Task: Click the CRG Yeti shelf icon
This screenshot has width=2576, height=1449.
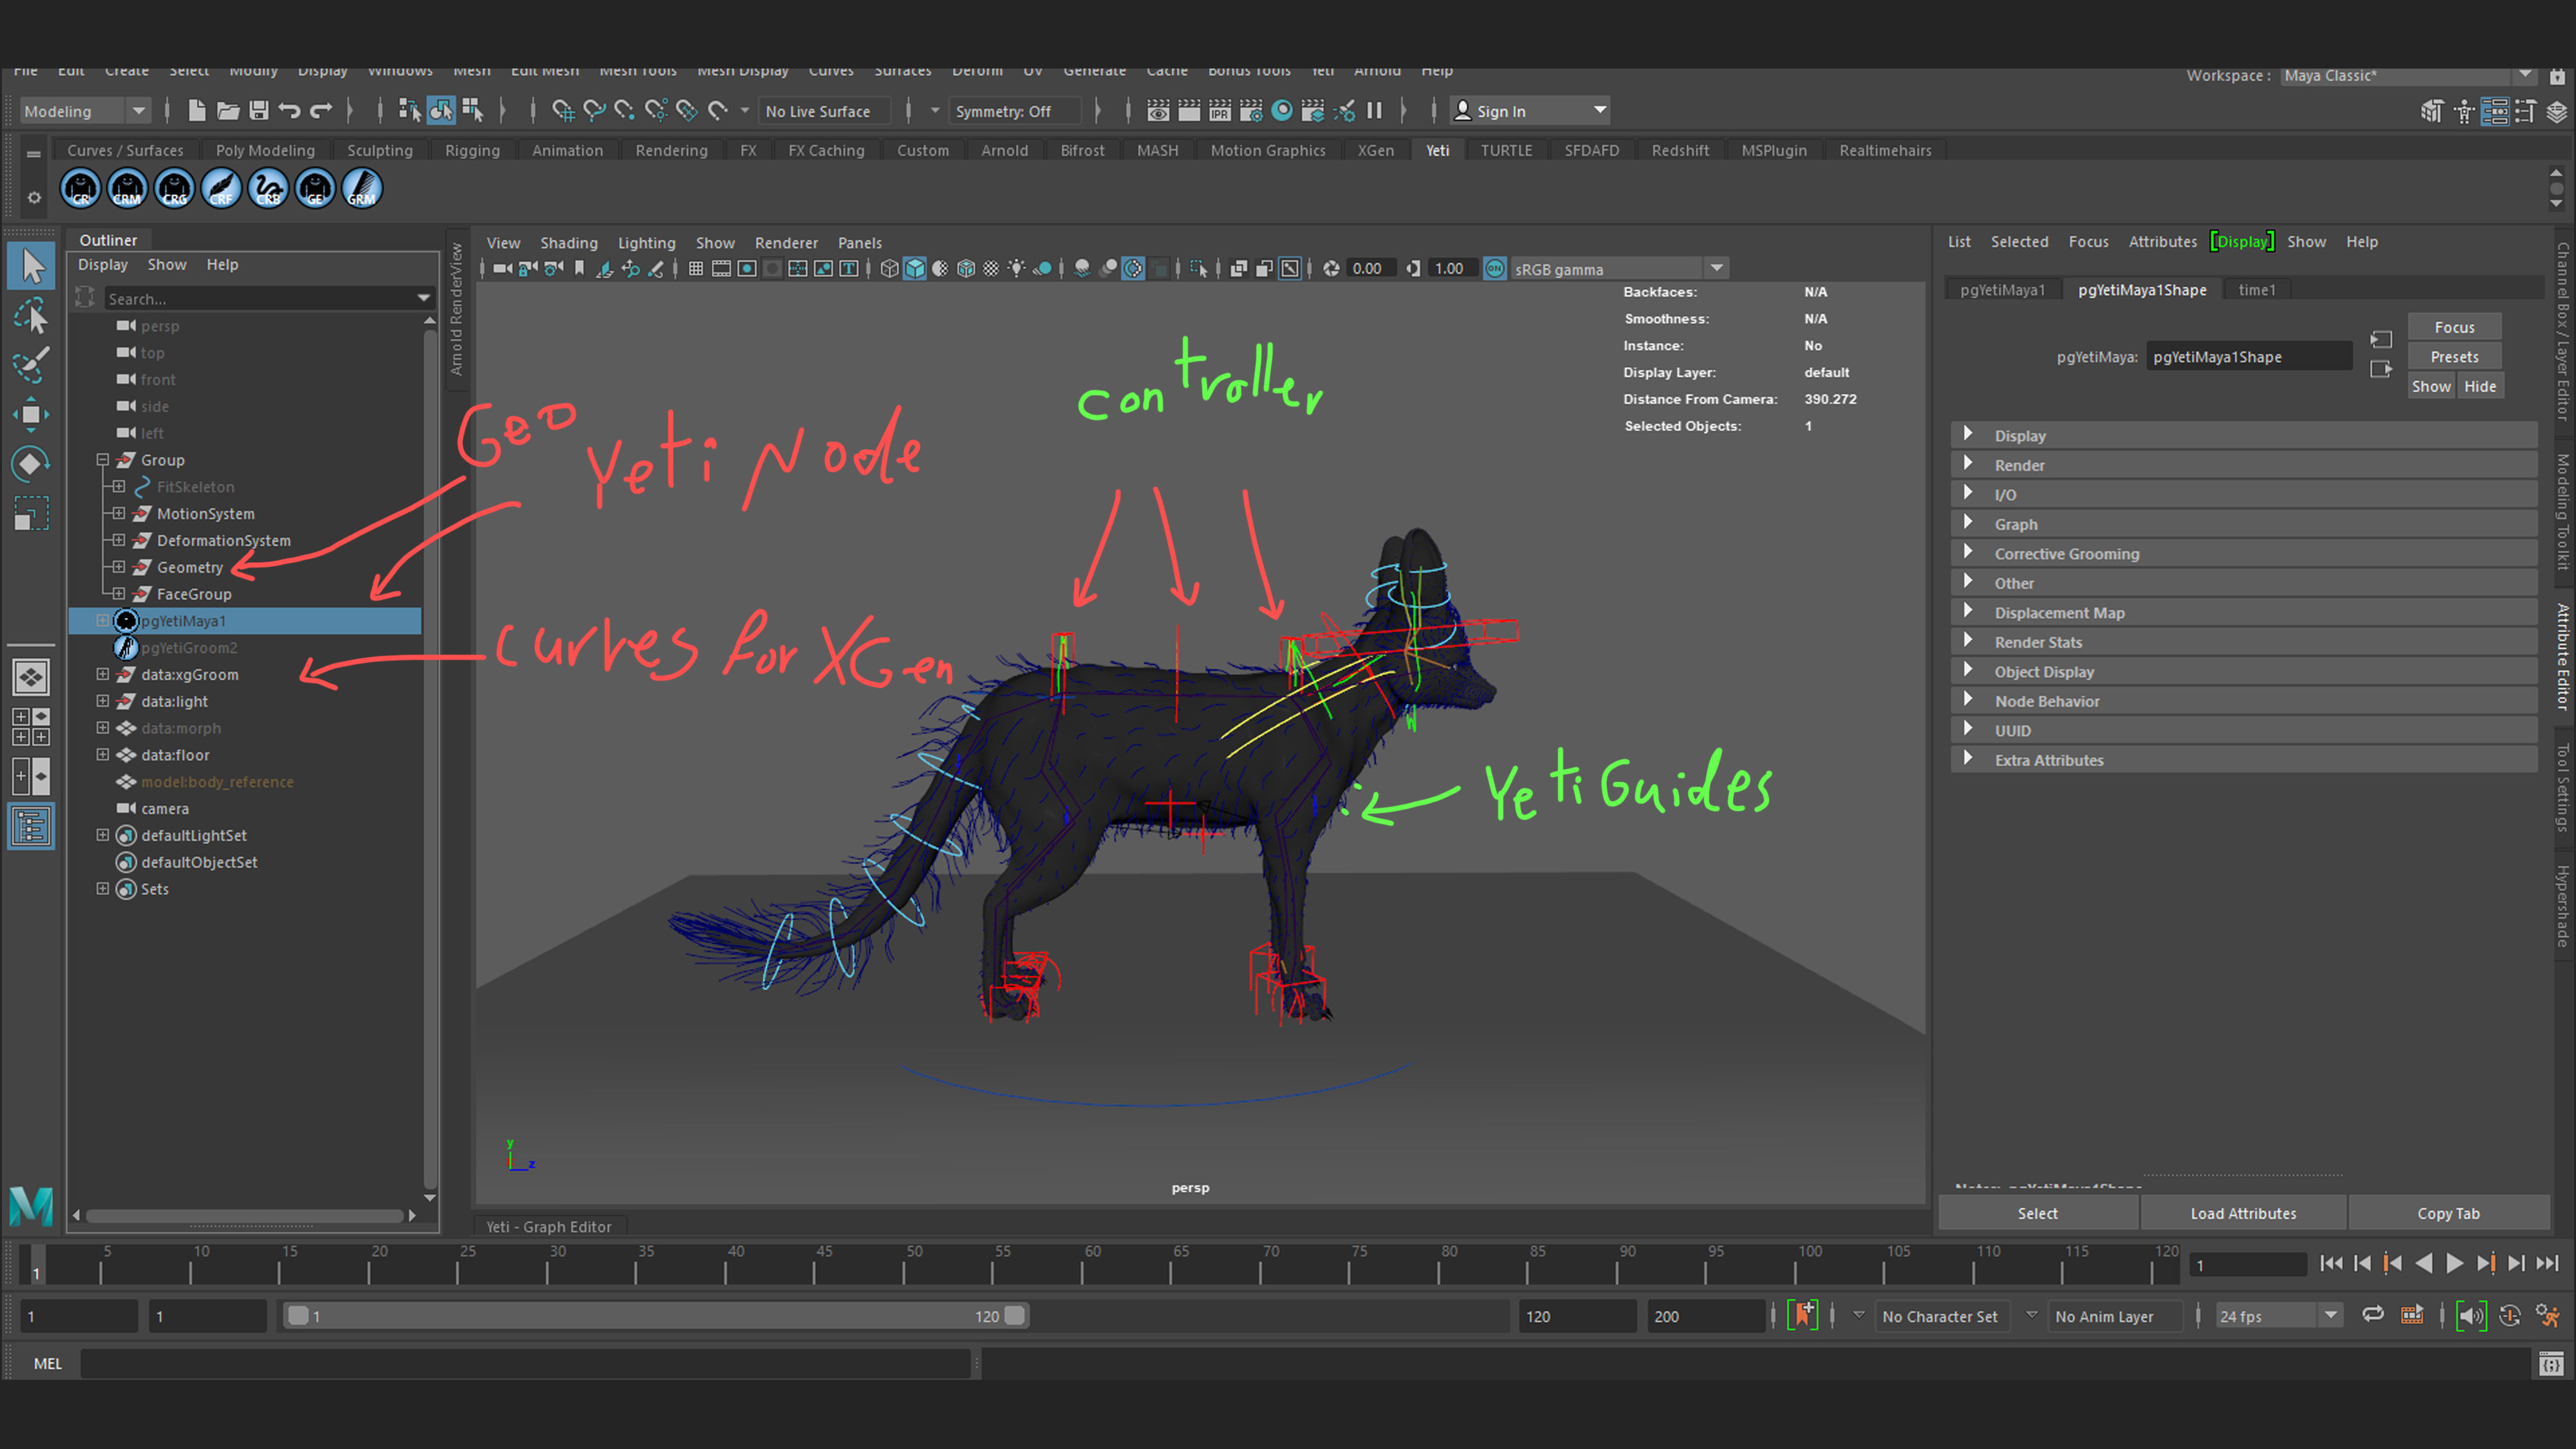Action: click(174, 188)
